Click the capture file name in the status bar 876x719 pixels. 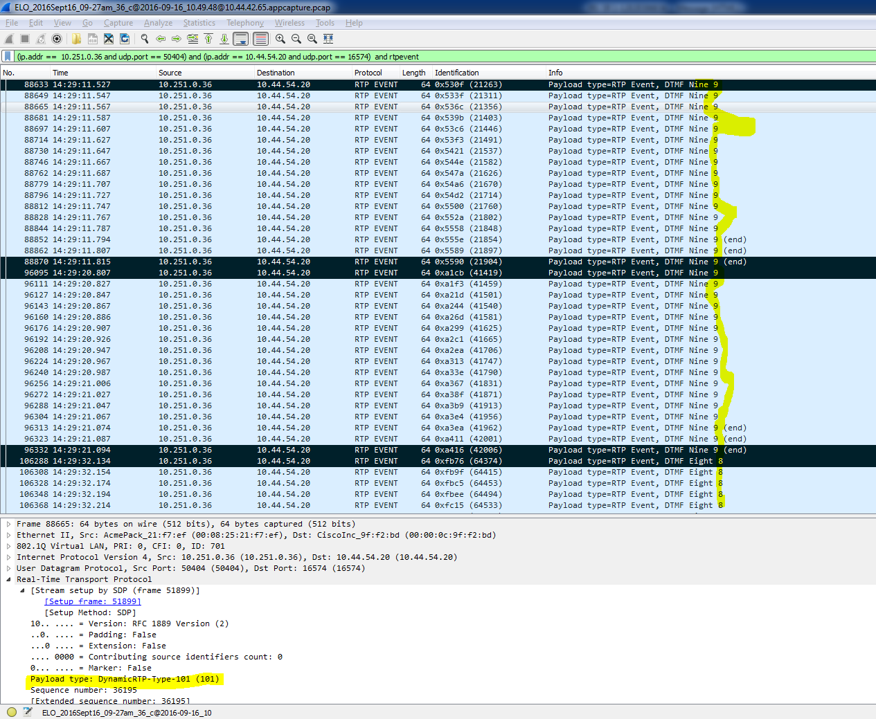pos(127,712)
